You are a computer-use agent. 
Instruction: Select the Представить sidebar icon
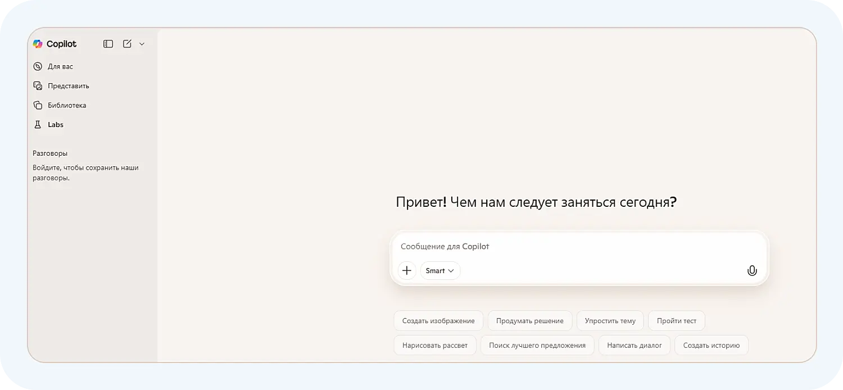click(37, 85)
